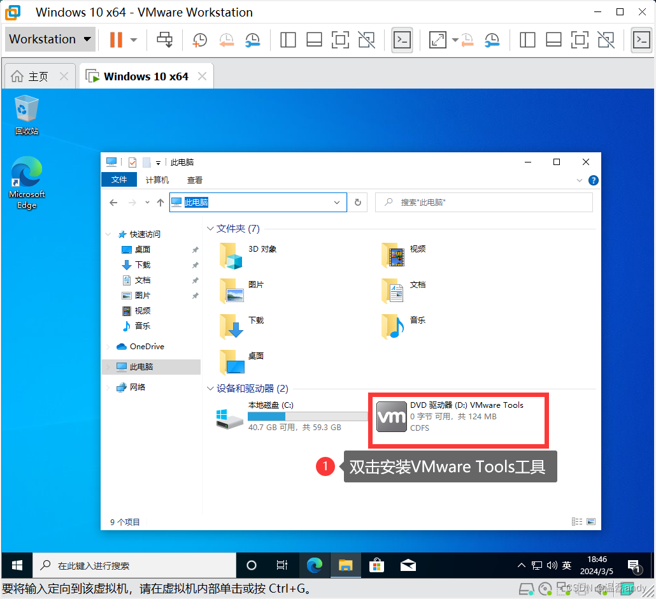Click the Cortana circle on taskbar
656x599 pixels.
click(252, 566)
